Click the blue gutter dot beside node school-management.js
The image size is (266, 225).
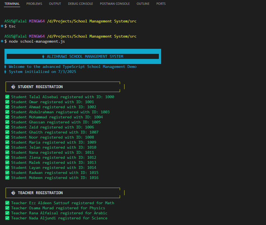pos(2,41)
